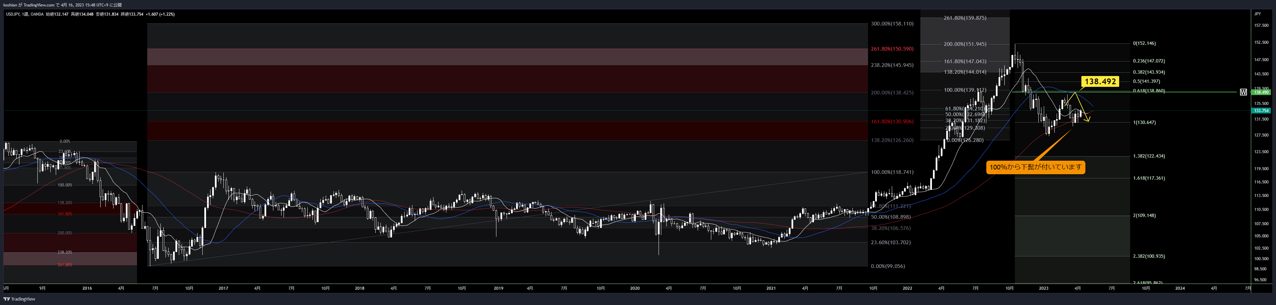
Task: Select the USDJPY, 1週, OANDA symbol legend
Action: (24, 14)
